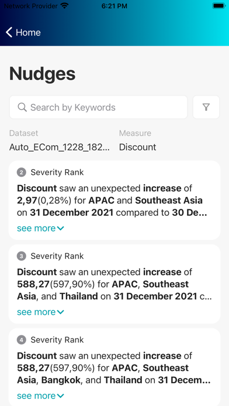This screenshot has height=406, width=229.
Task: Focus the Search by Keywords field
Action: (98, 107)
